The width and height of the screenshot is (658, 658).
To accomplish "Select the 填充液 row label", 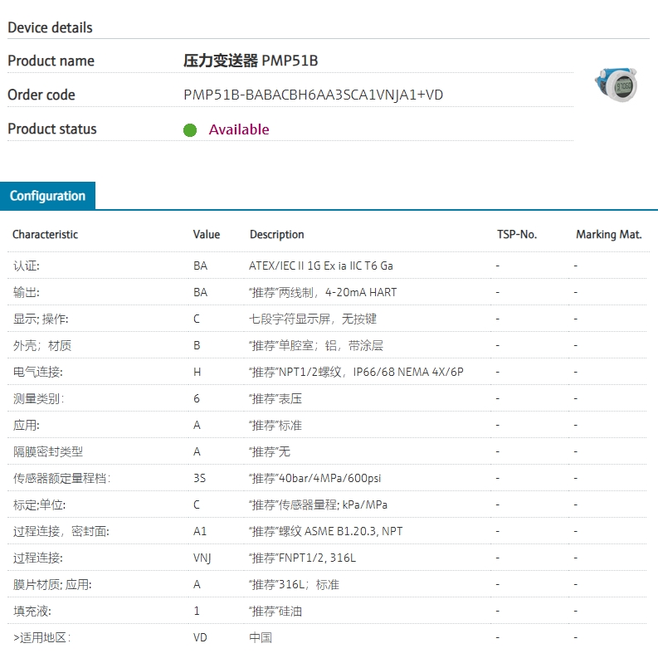I will click(32, 611).
